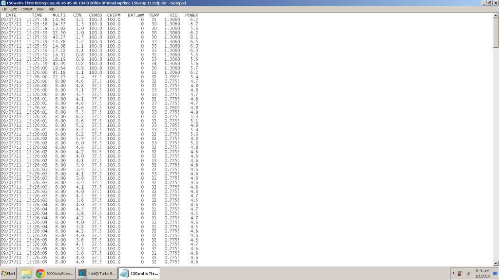The image size is (499, 280).
Task: Open the Edit menu
Action: [13, 9]
